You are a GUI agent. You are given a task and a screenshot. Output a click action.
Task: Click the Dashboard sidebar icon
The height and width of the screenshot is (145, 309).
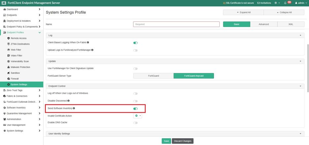click(5, 9)
